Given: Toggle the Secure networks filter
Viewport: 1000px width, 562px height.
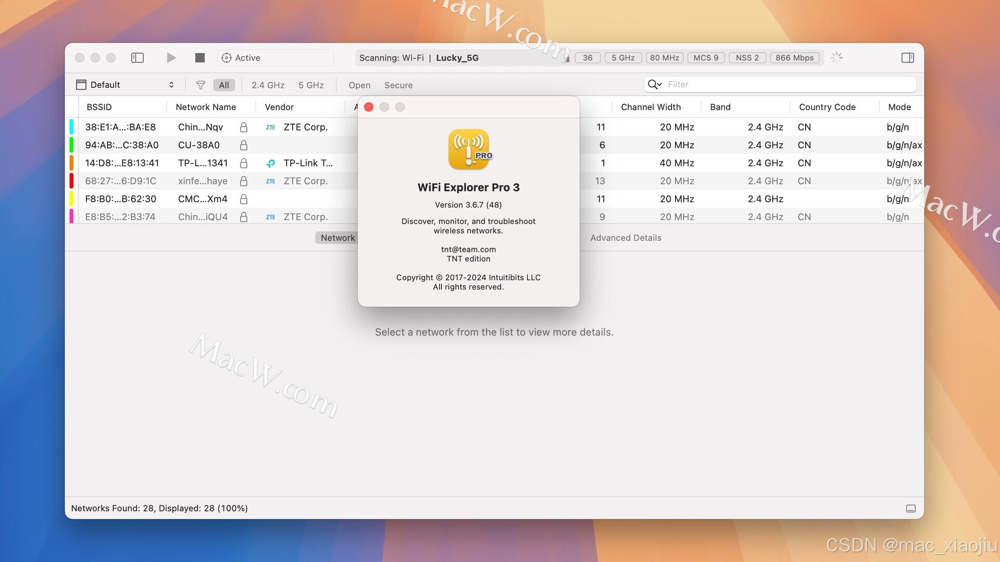Looking at the screenshot, I should click(x=398, y=85).
